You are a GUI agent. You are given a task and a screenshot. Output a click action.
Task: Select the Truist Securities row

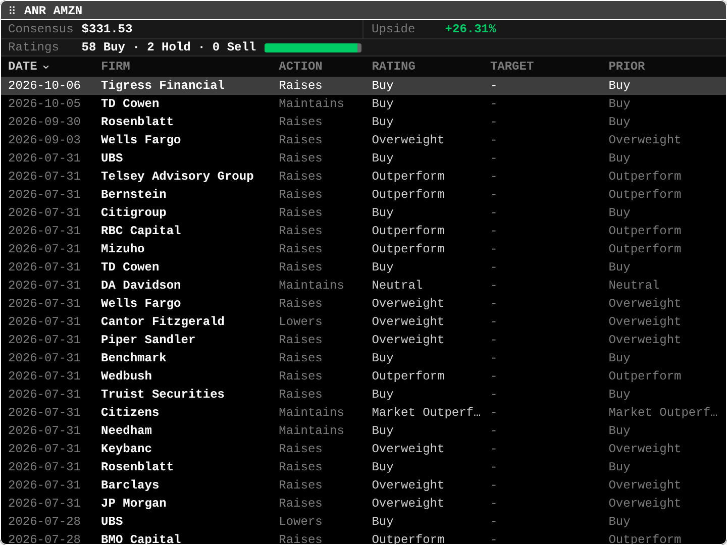point(363,394)
